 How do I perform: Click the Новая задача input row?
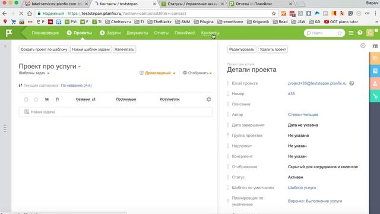(x=116, y=112)
